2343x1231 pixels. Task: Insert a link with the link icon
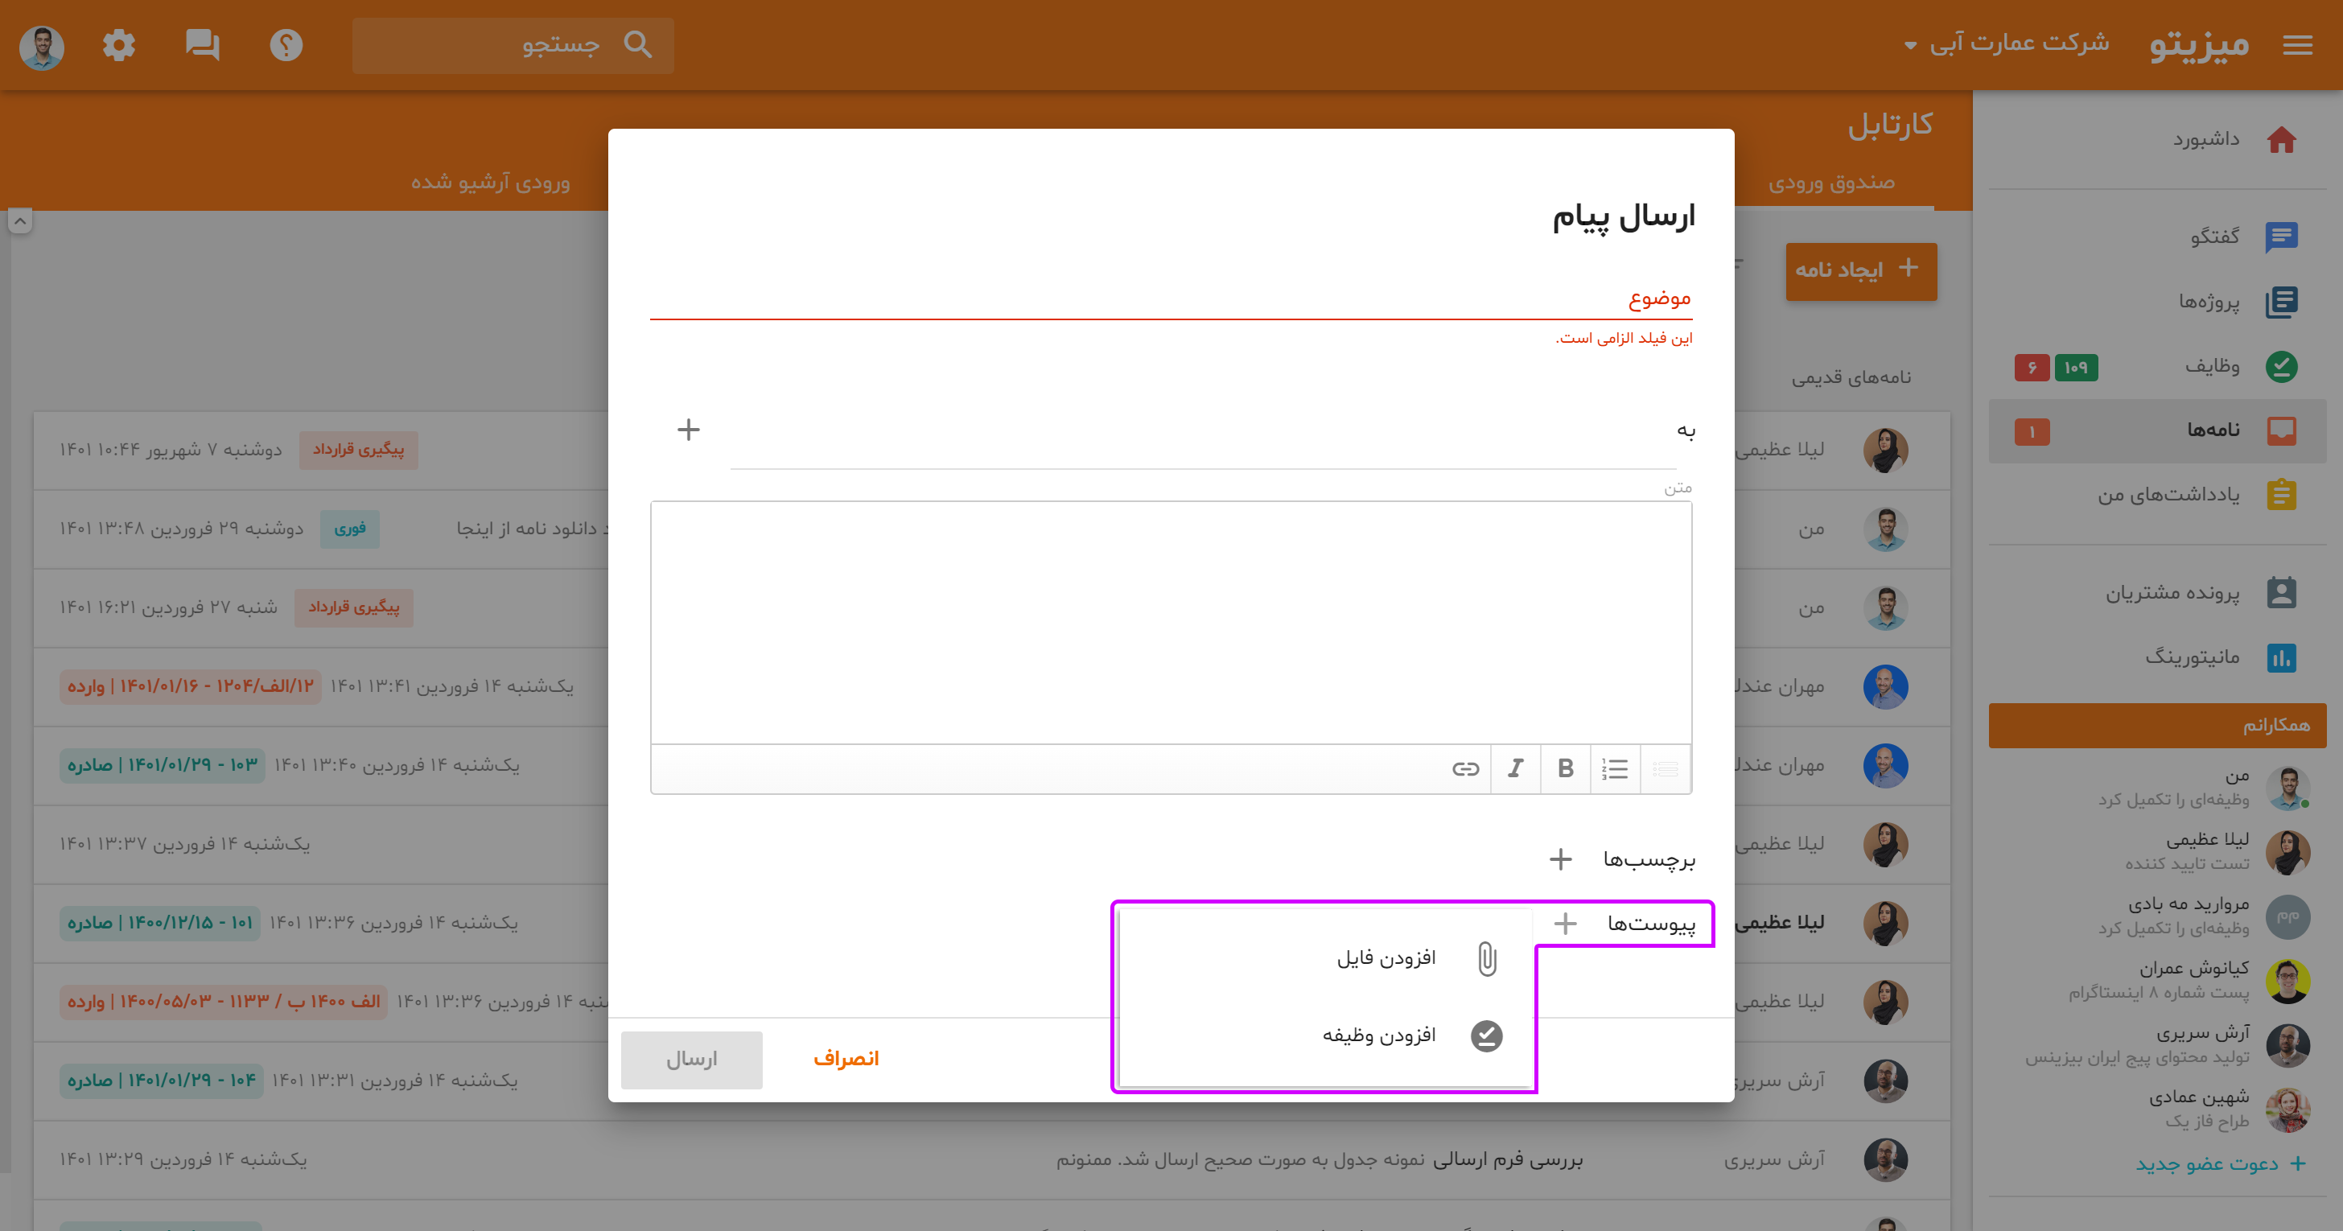1465,769
